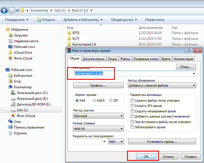Open the Метод обновления dropdown list

coord(162,85)
